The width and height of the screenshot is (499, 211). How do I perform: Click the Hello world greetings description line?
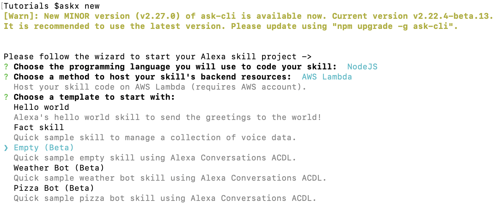pyautogui.click(x=168, y=117)
